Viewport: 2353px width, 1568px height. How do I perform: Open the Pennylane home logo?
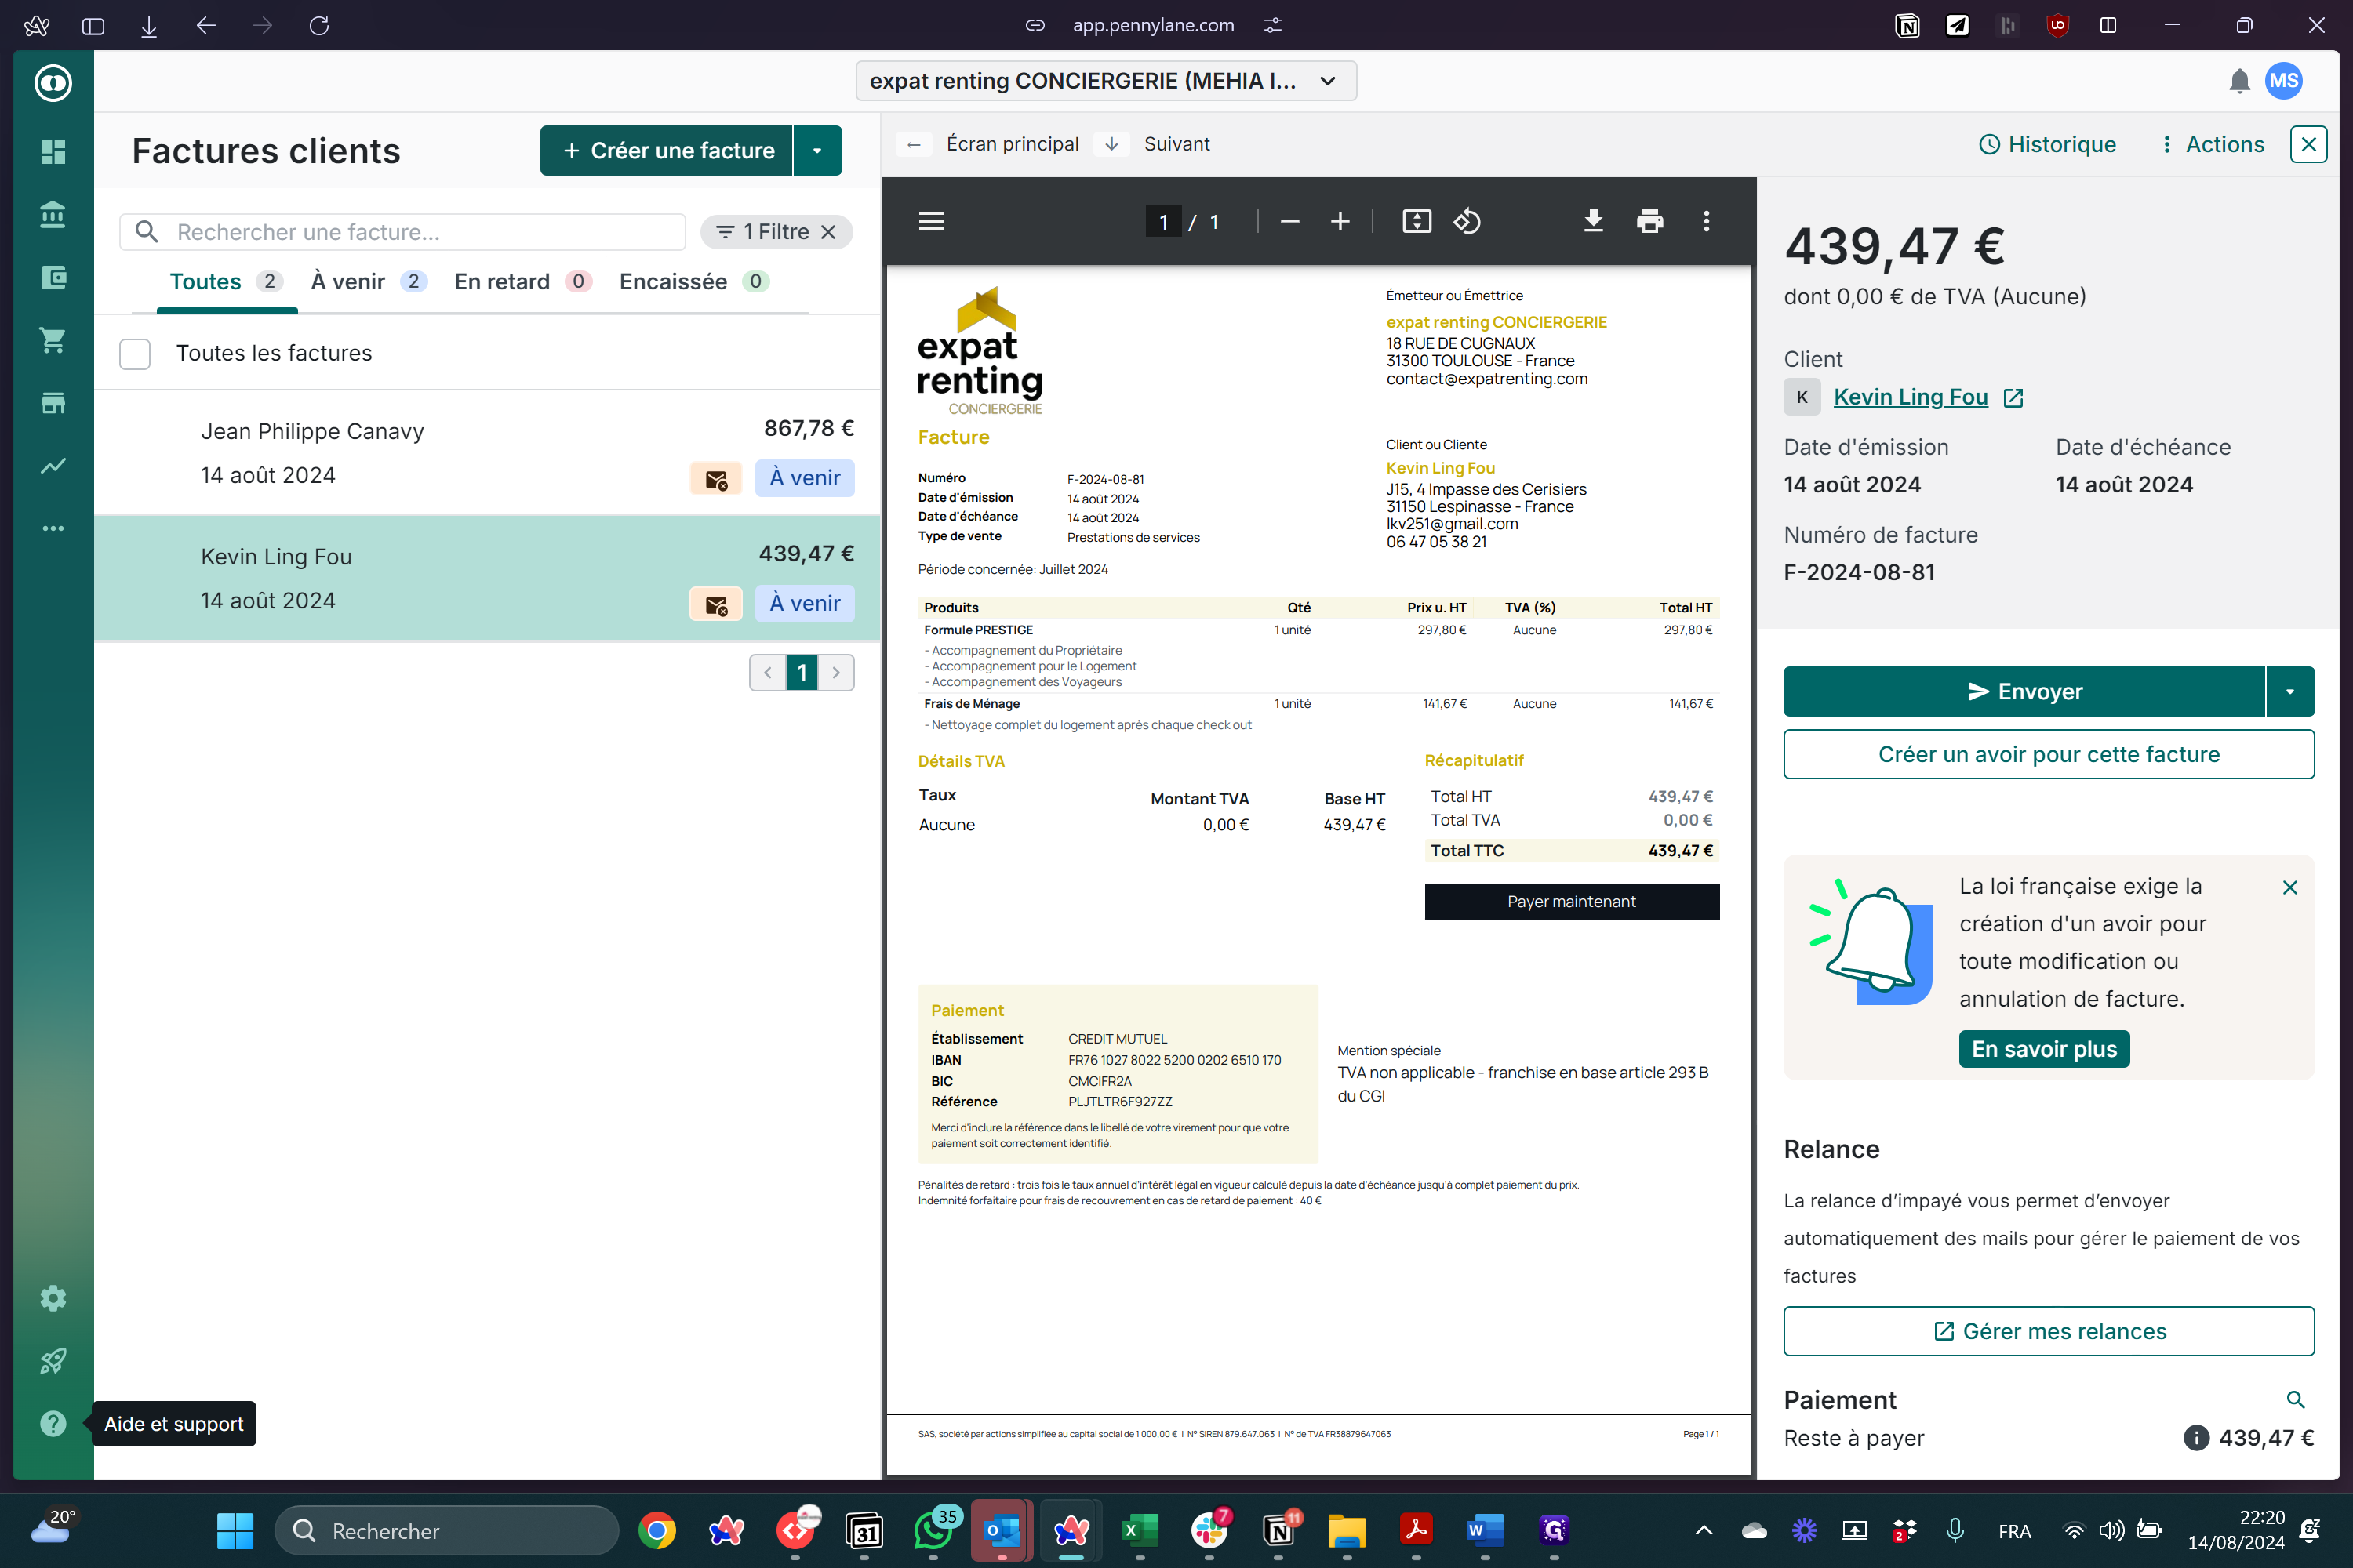pyautogui.click(x=53, y=83)
